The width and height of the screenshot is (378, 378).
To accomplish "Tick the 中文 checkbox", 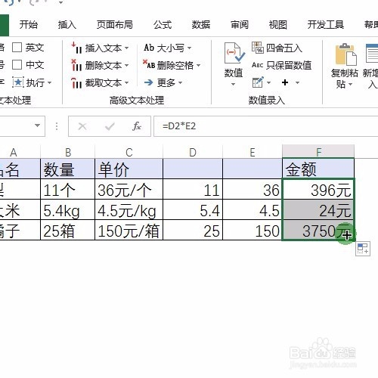I will (17, 65).
